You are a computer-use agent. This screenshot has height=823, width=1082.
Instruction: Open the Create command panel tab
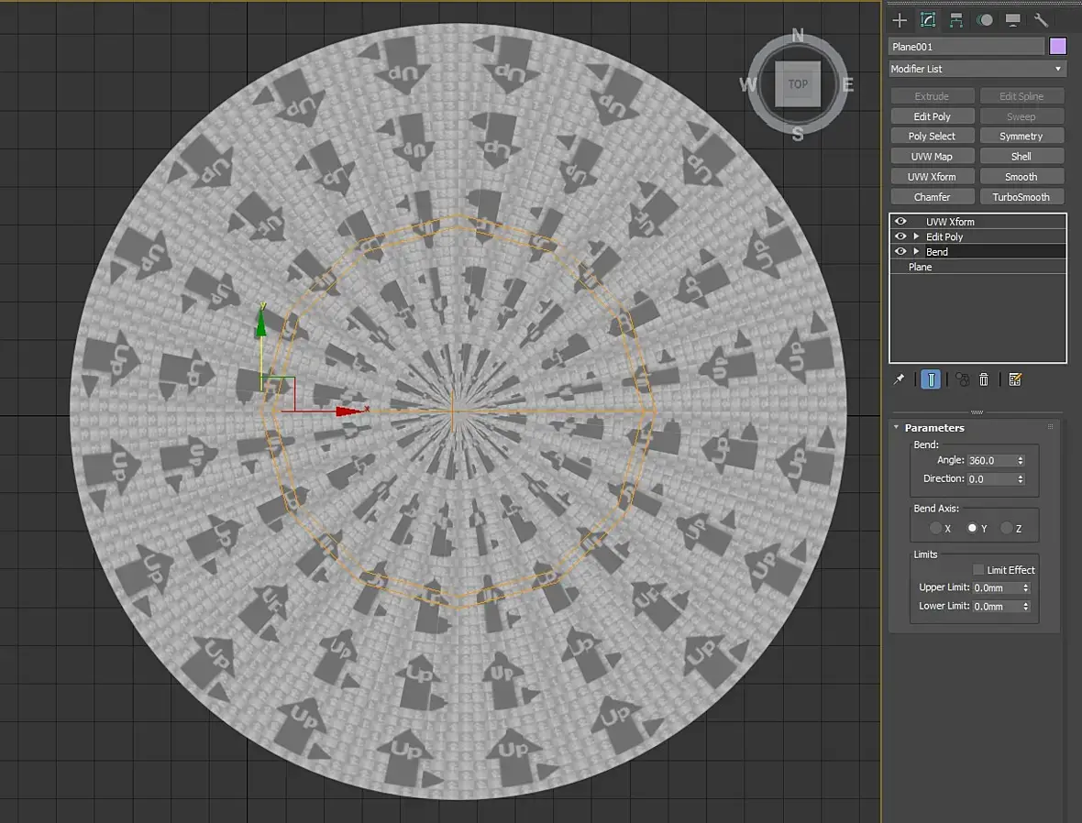point(900,20)
